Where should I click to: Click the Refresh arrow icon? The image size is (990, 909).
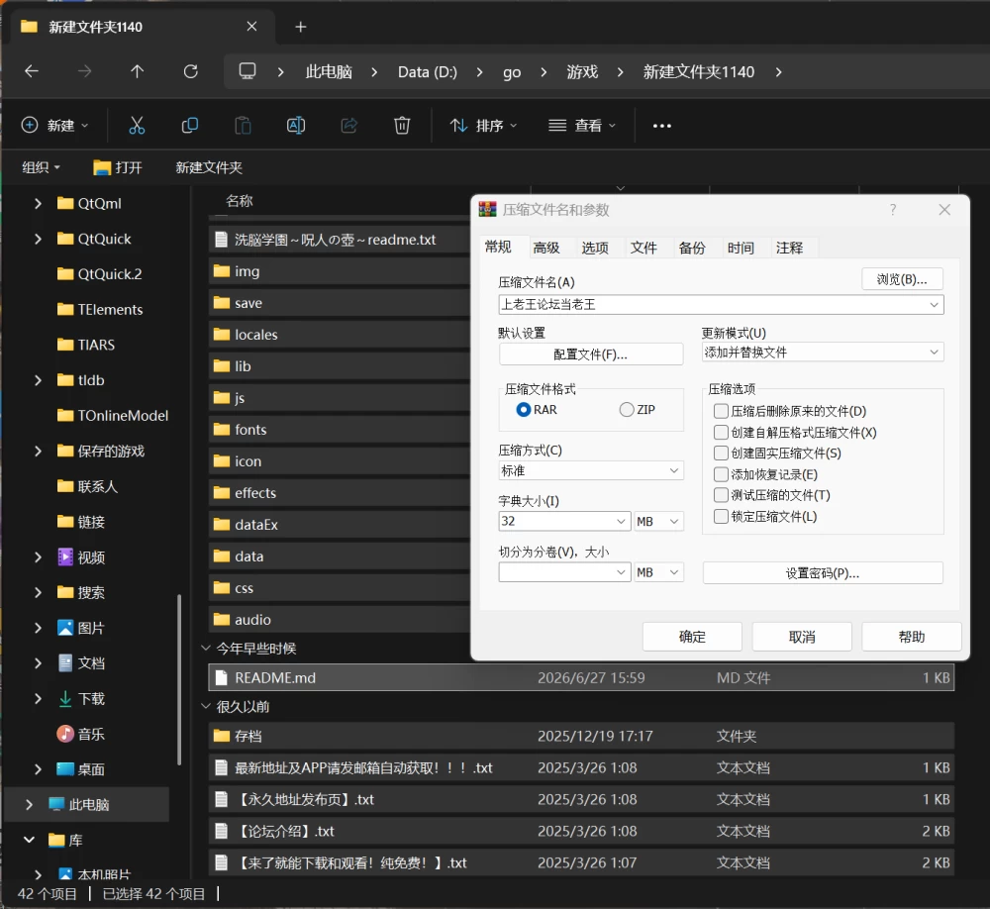(x=190, y=71)
